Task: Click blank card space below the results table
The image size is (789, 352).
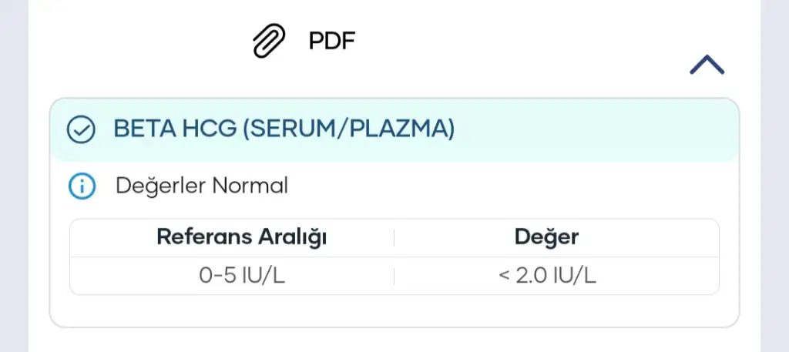Action: click(x=394, y=310)
